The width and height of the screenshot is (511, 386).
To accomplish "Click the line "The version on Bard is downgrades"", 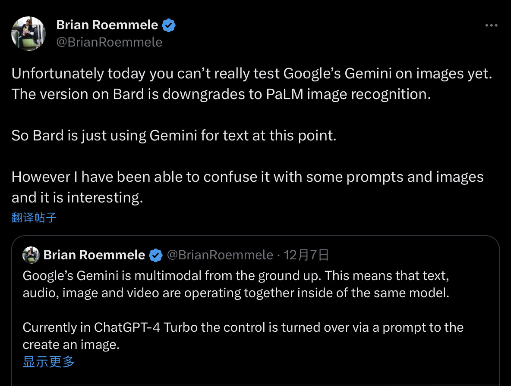I will click(221, 94).
